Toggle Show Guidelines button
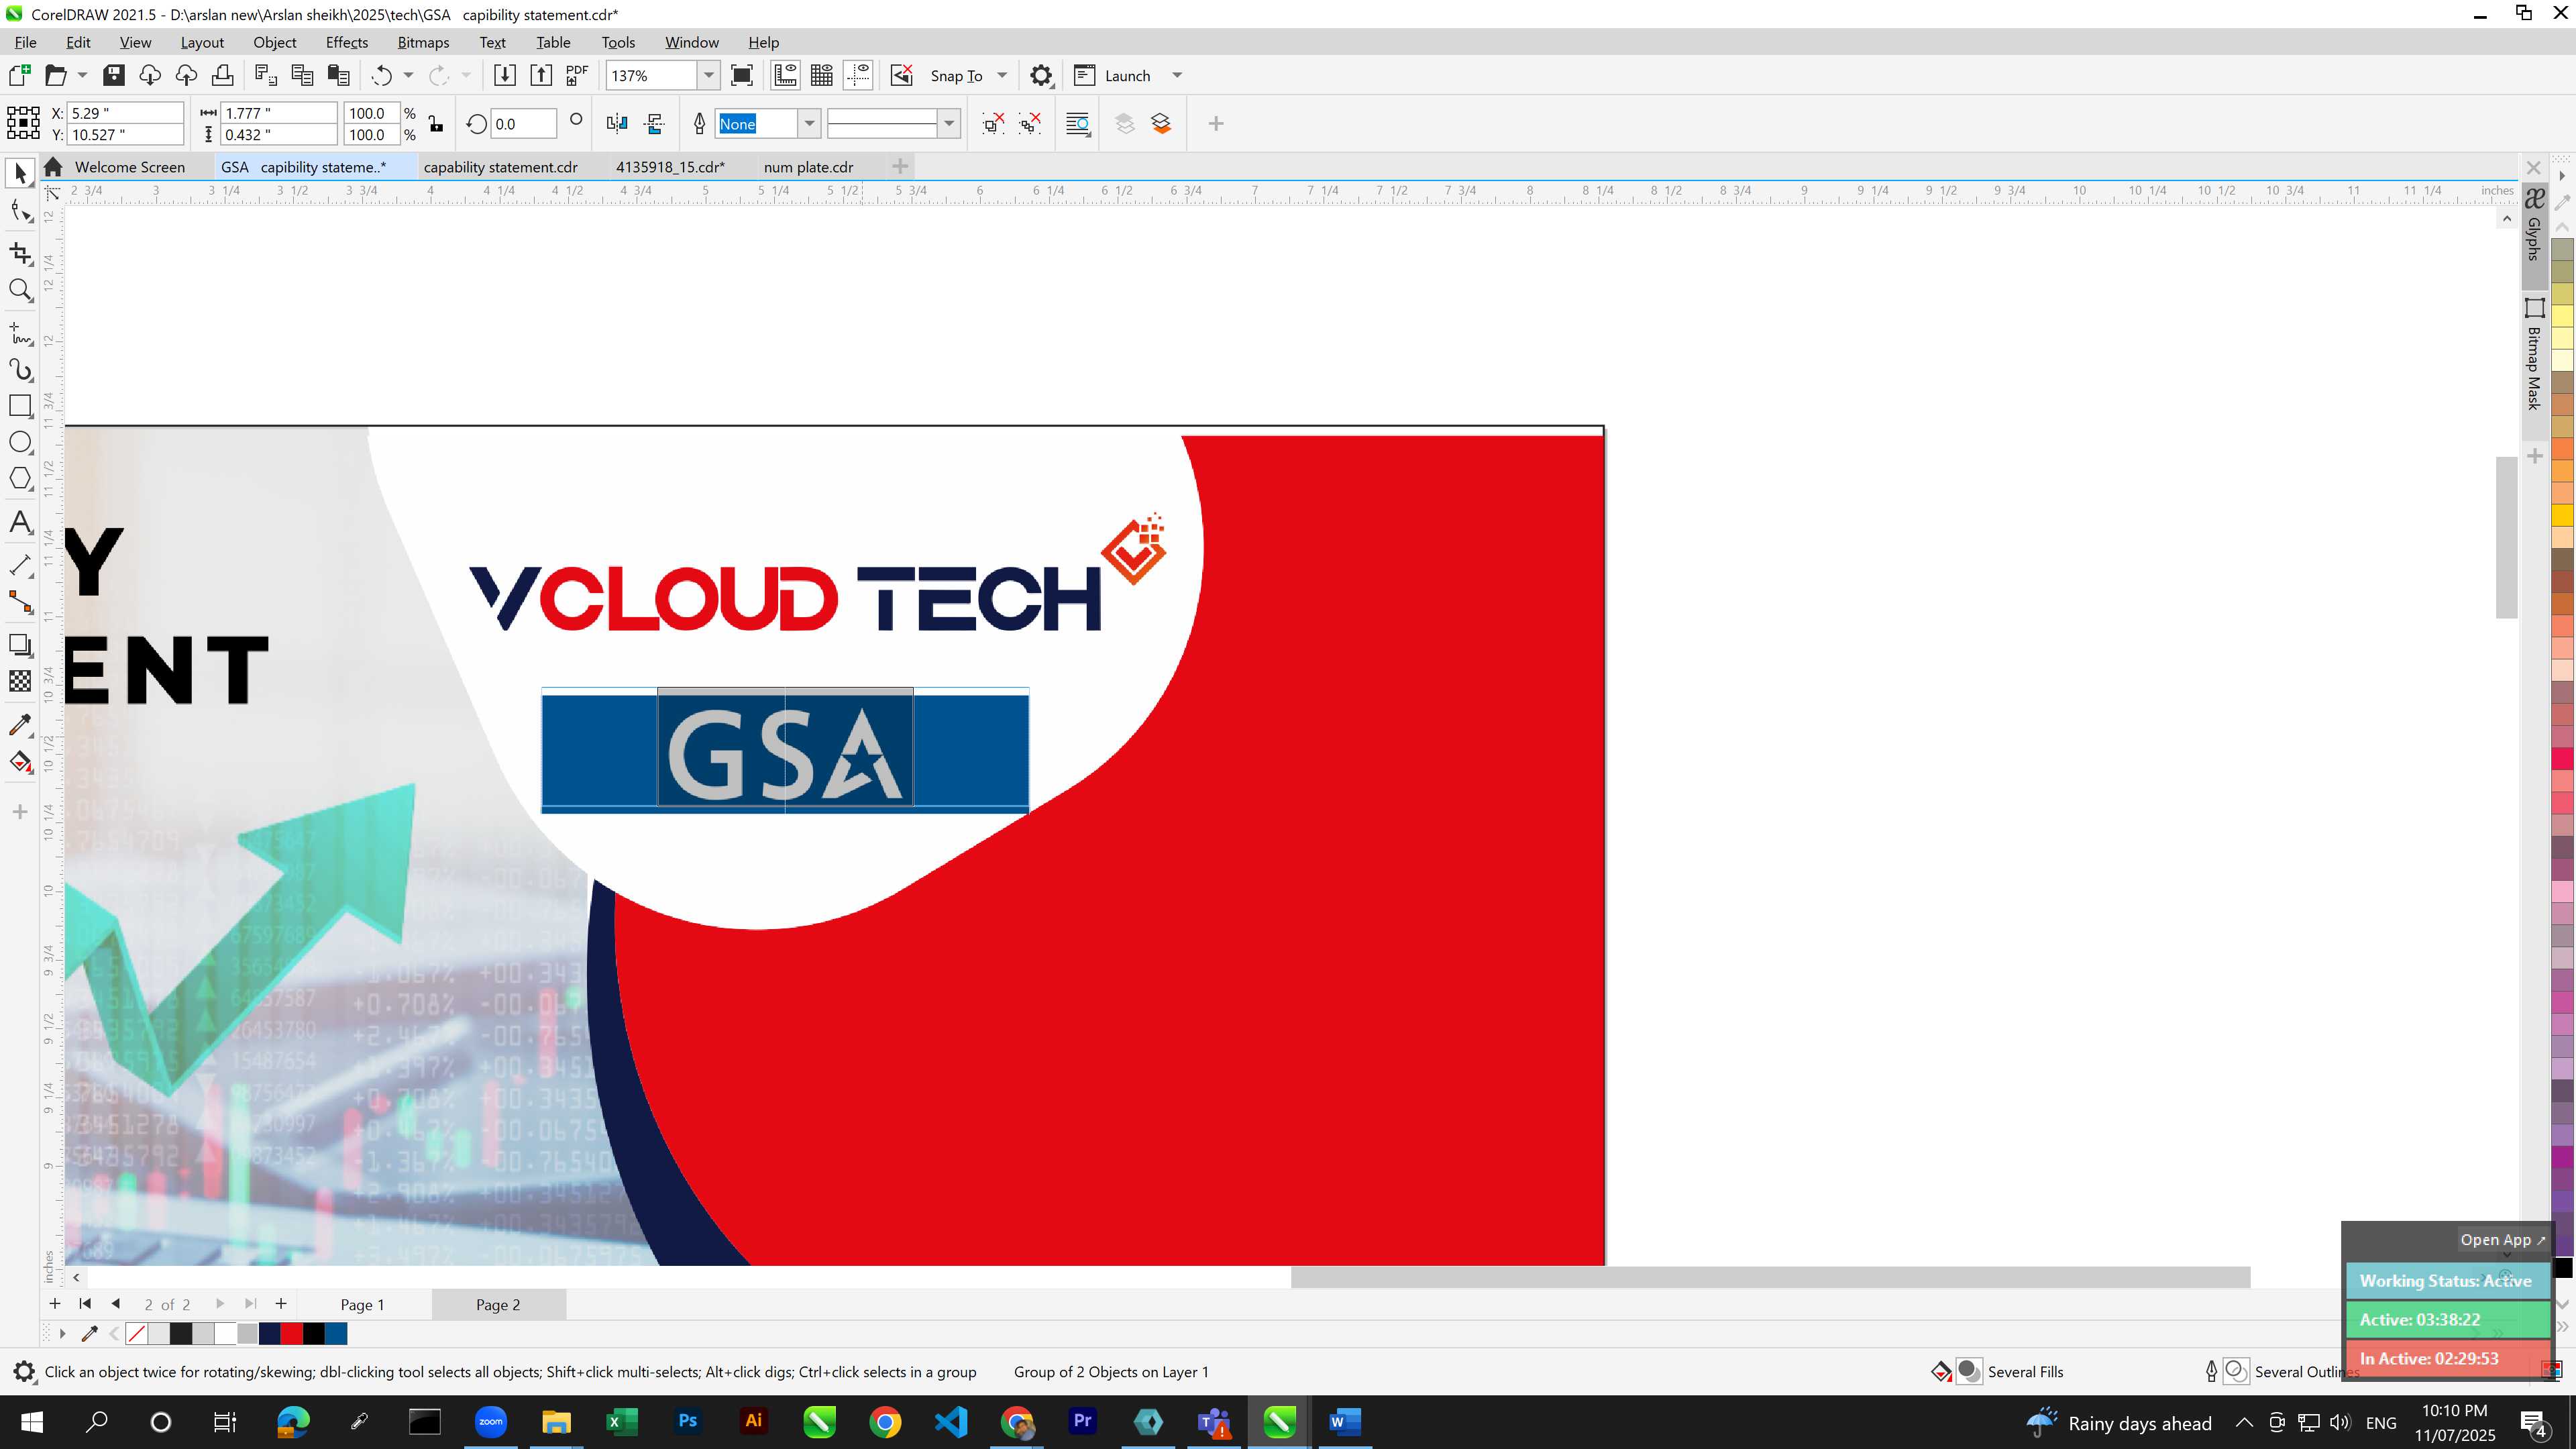 click(x=858, y=75)
